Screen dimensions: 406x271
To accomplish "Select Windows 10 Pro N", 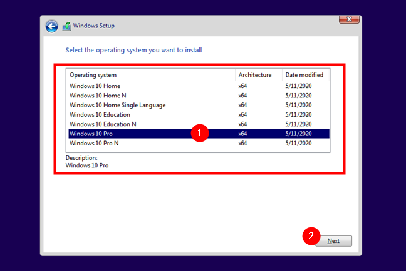I will 199,143.
